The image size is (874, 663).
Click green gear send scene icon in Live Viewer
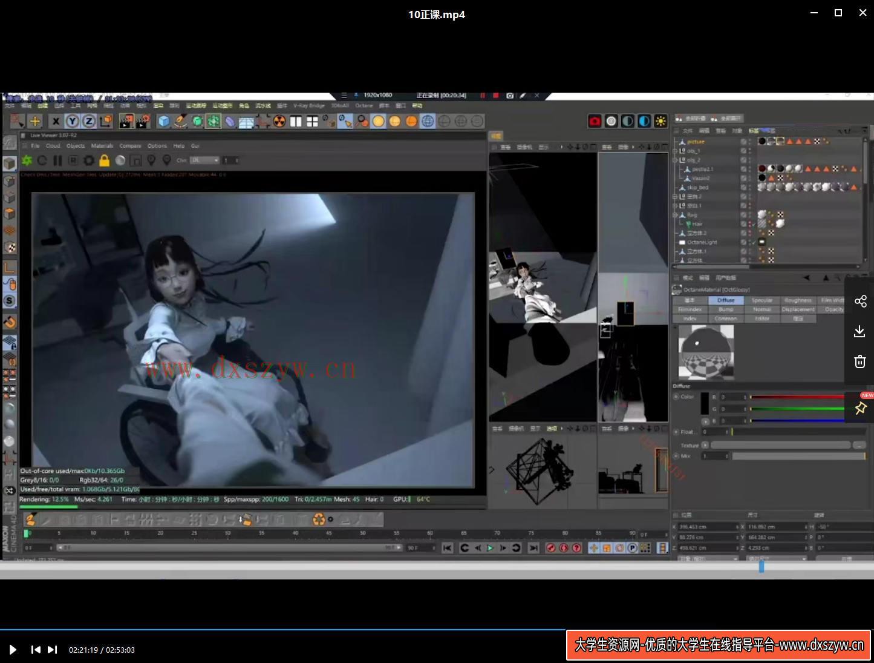coord(27,160)
